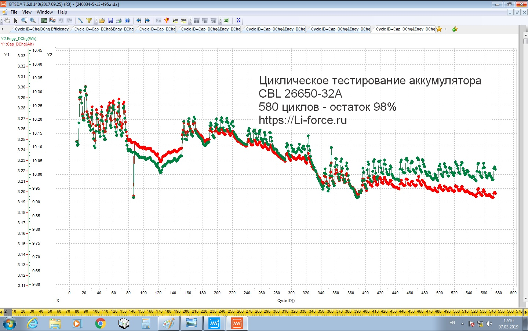
Task: Open the View menu
Action: pyautogui.click(x=27, y=12)
